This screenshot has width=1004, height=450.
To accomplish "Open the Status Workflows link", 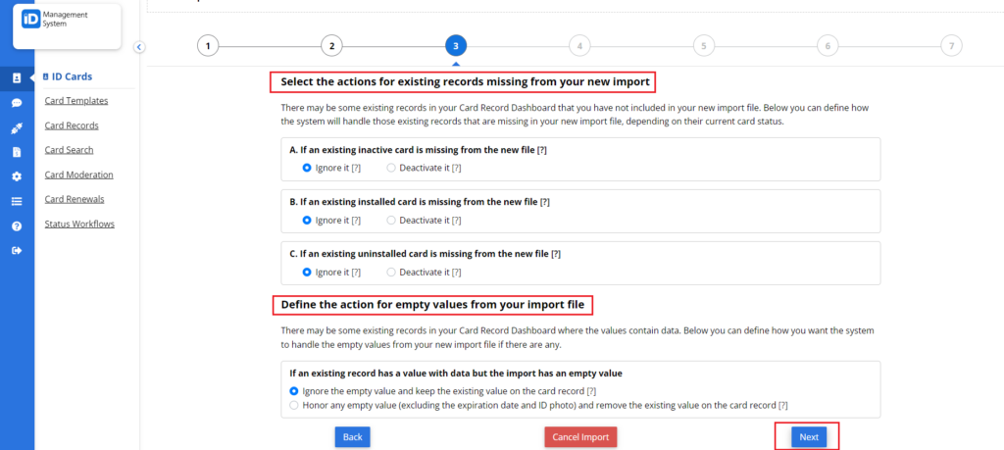I will pyautogui.click(x=79, y=224).
